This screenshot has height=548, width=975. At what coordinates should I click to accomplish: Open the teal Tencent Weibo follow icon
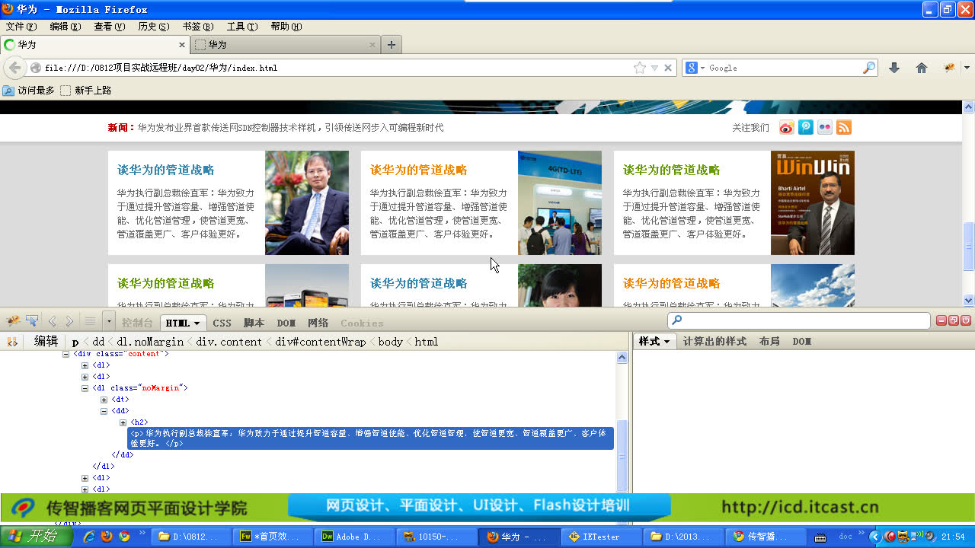coord(806,128)
